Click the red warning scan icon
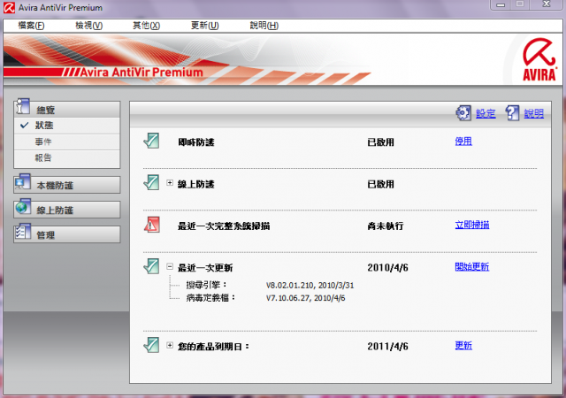 [151, 225]
